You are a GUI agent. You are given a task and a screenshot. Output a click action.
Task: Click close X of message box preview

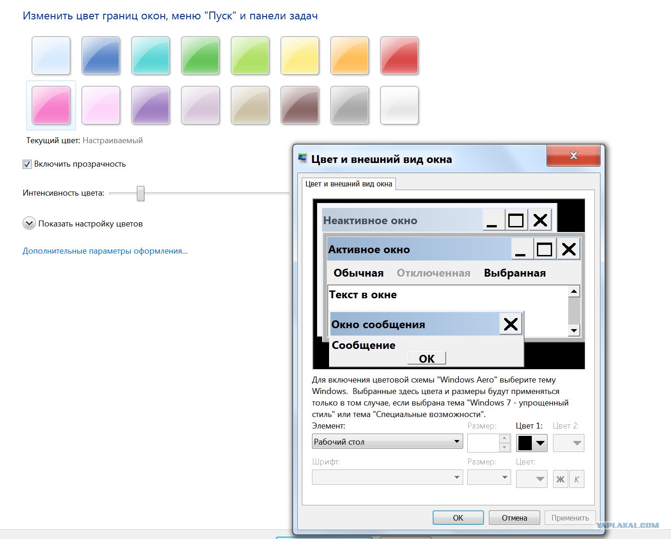pyautogui.click(x=511, y=324)
